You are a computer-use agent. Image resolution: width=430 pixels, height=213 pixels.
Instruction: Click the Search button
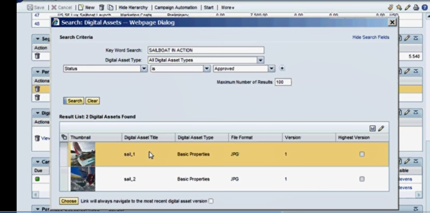[x=74, y=101]
